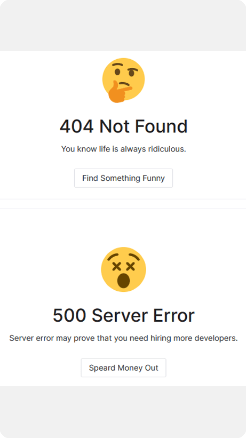246x438 pixels.
Task: Open the Find Something Funny button
Action: coord(123,178)
